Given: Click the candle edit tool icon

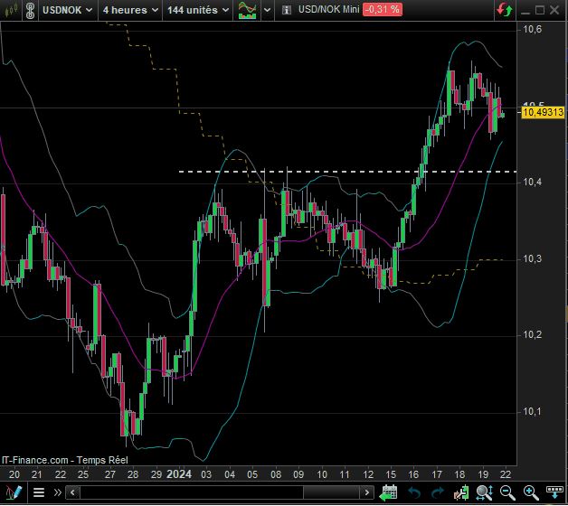Looking at the screenshot, I should [x=461, y=492].
